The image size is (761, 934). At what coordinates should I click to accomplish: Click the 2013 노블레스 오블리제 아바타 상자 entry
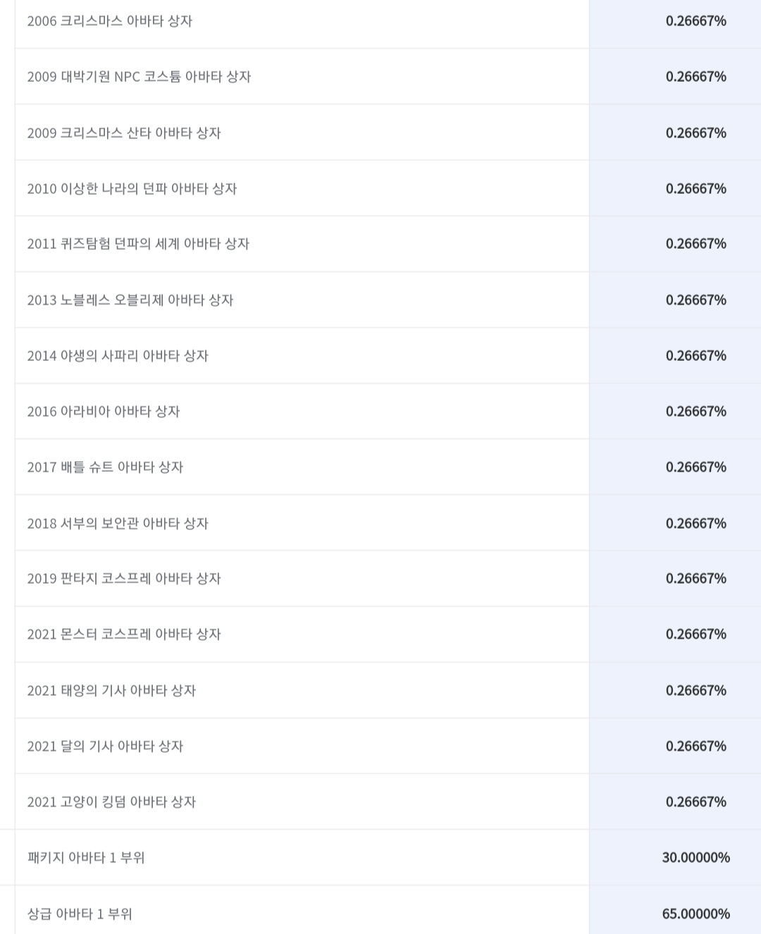(130, 300)
